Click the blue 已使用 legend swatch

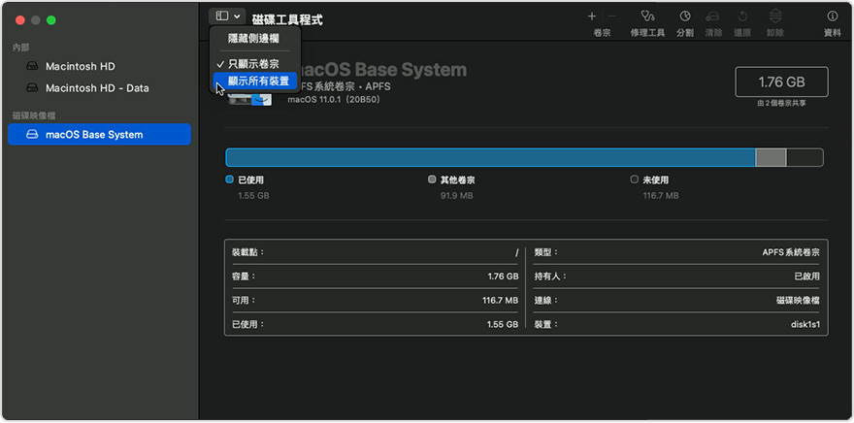229,179
